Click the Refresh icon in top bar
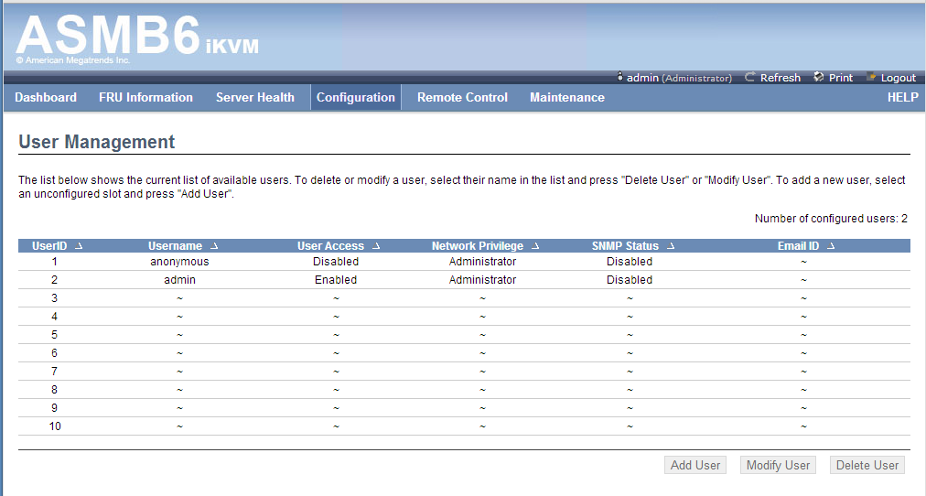 pyautogui.click(x=750, y=78)
